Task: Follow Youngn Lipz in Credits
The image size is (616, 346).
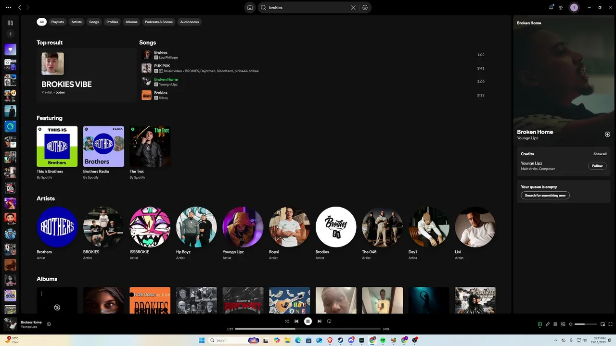Action: 597,166
